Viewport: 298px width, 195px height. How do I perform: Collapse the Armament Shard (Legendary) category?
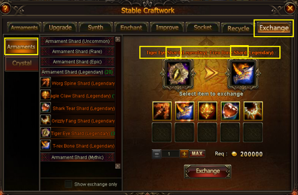tap(78, 72)
